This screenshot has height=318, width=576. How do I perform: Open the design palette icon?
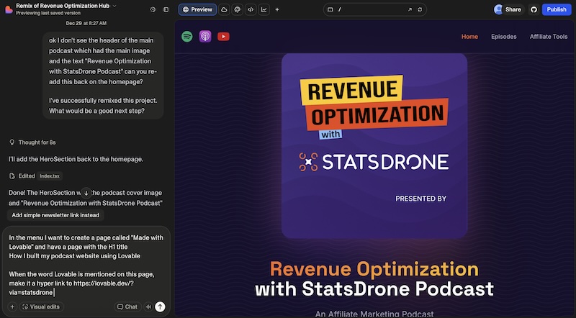coord(238,9)
